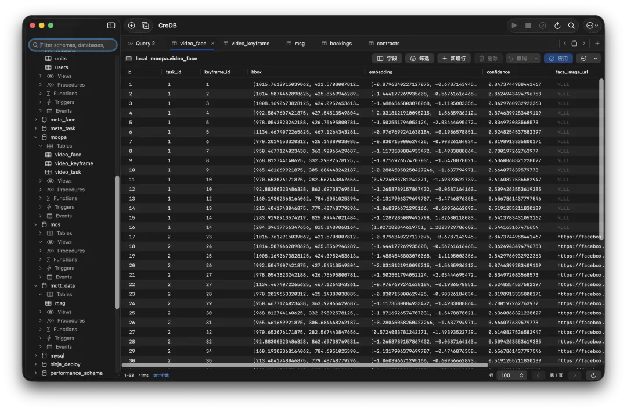This screenshot has height=411, width=627.
Task: Open a new query with the plus-circle icon
Action: pyautogui.click(x=131, y=25)
